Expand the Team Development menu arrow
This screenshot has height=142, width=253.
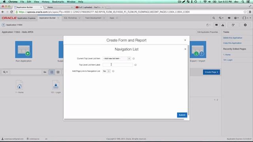point(104,18)
